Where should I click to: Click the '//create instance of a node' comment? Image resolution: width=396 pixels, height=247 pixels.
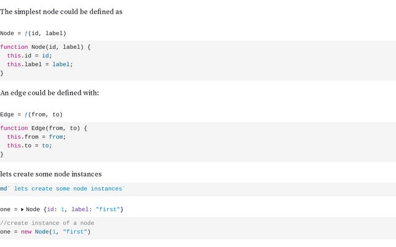click(x=47, y=223)
